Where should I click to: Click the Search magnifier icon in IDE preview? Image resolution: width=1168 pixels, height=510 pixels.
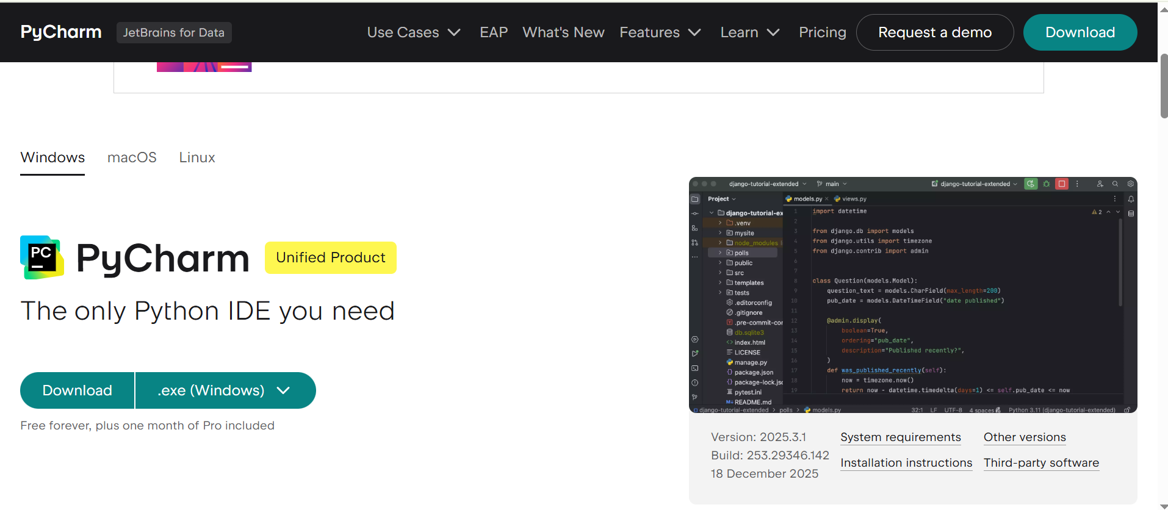[1115, 184]
